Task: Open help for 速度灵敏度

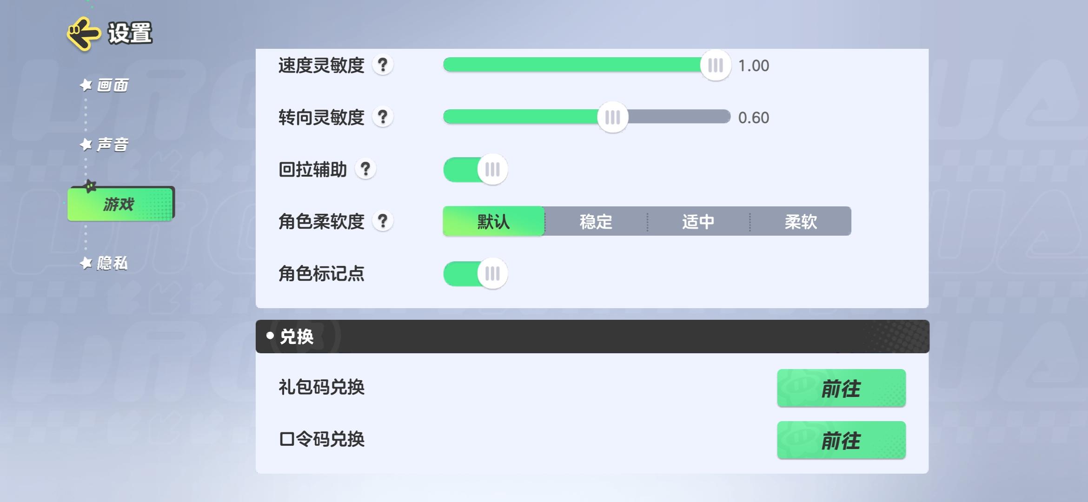Action: click(383, 65)
